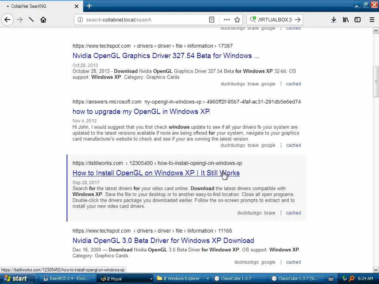The height and width of the screenshot is (284, 379).
Task: Click cached link for Driver 327.54 result
Action: click(x=294, y=84)
